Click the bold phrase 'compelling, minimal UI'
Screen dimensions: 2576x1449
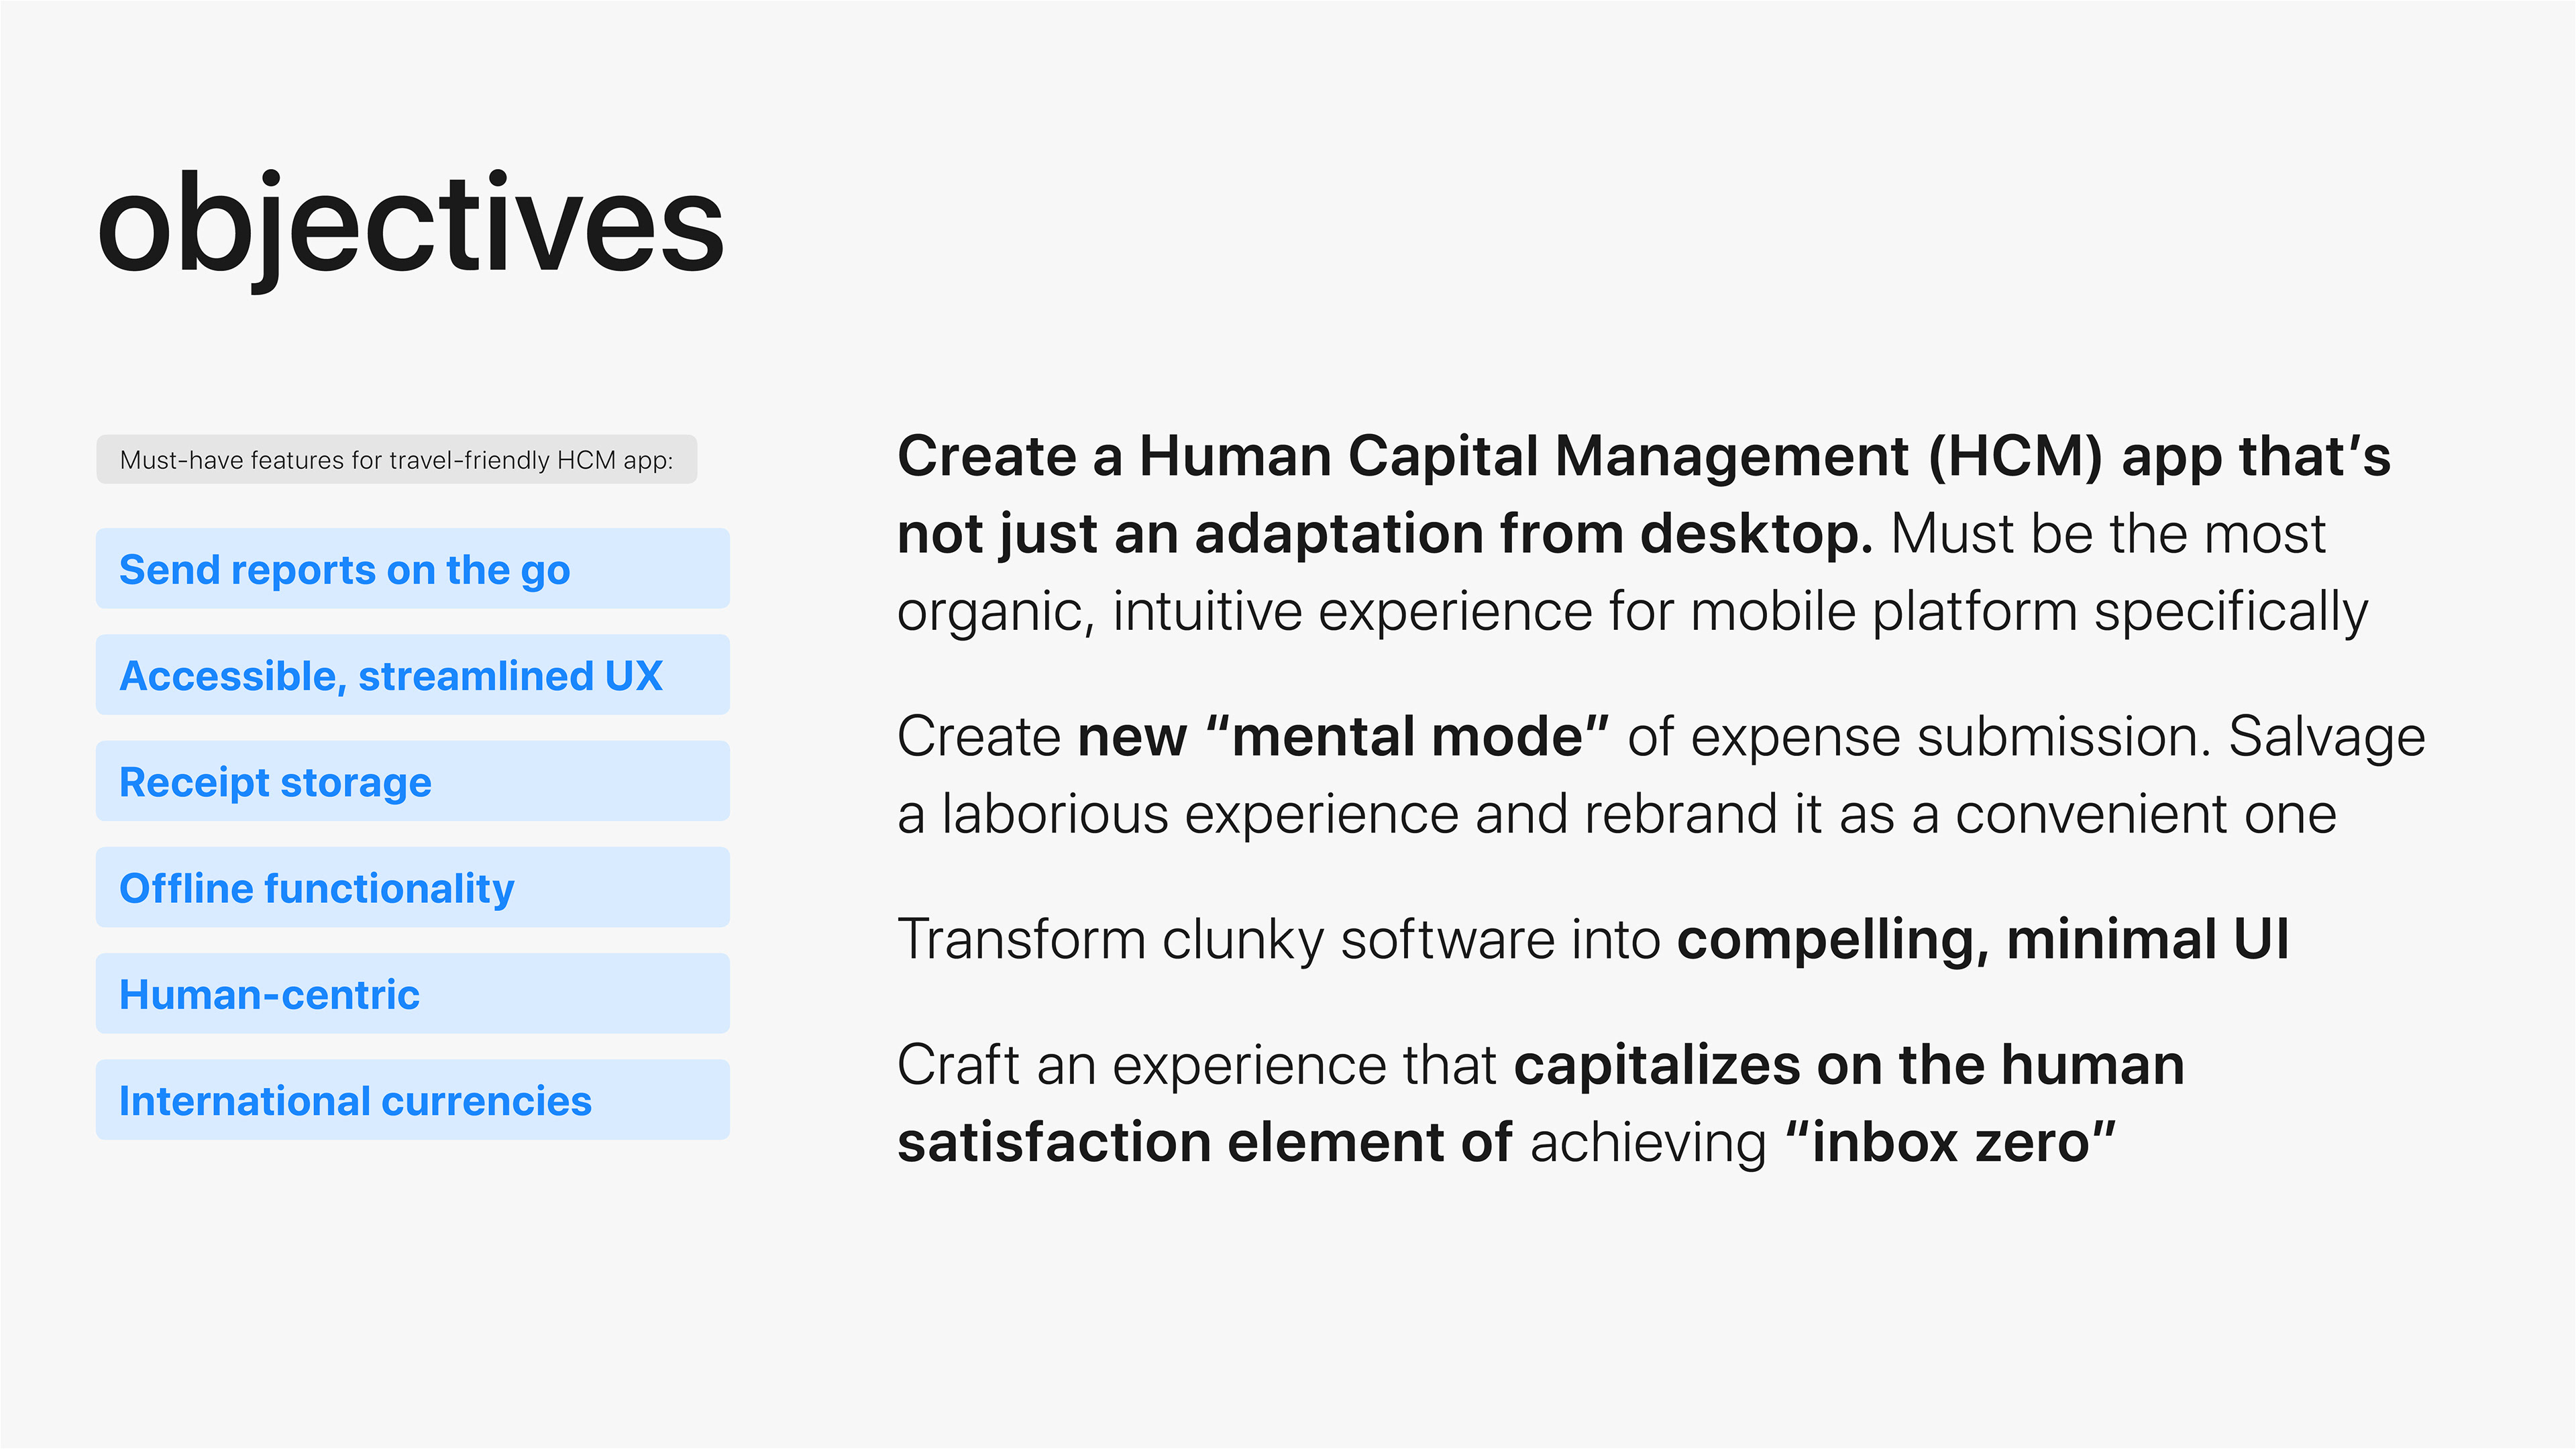tap(1983, 940)
